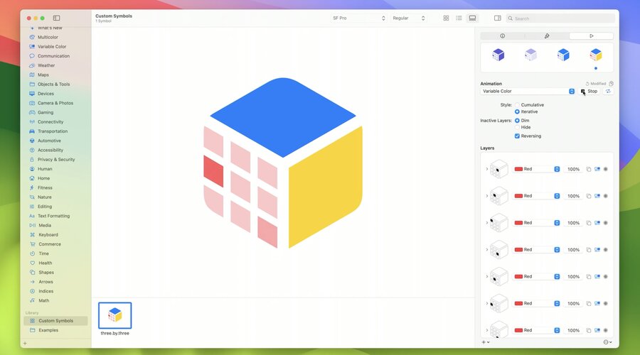Uncheck the Reversing checkbox
Viewport: 640px width, 355px height.
(517, 136)
